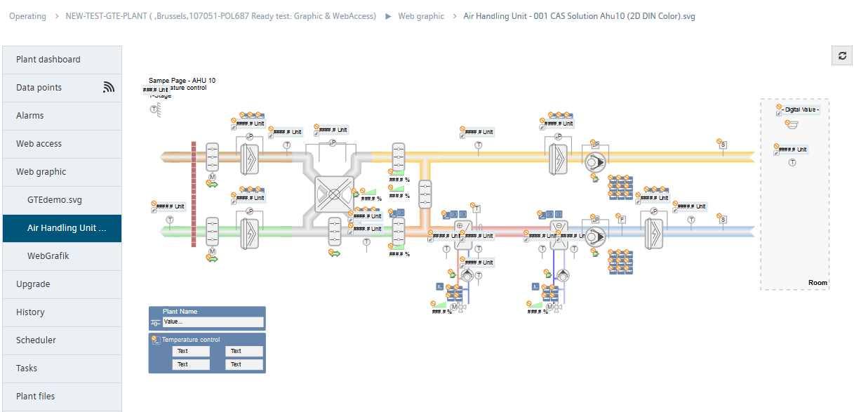Viewport: 854px width, 412px height.
Task: Select the heating coil symbol
Action: [x=462, y=236]
